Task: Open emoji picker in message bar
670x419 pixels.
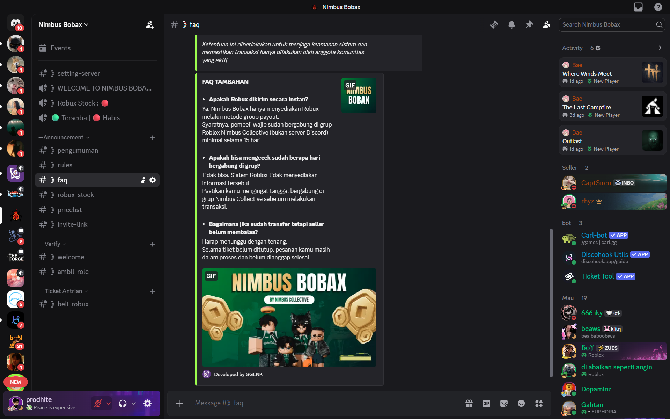Action: tap(521, 403)
